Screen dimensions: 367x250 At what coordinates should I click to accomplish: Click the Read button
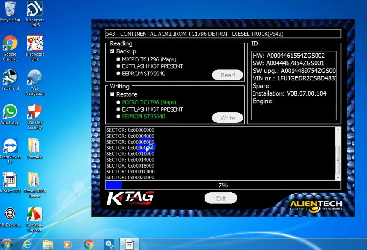point(227,75)
